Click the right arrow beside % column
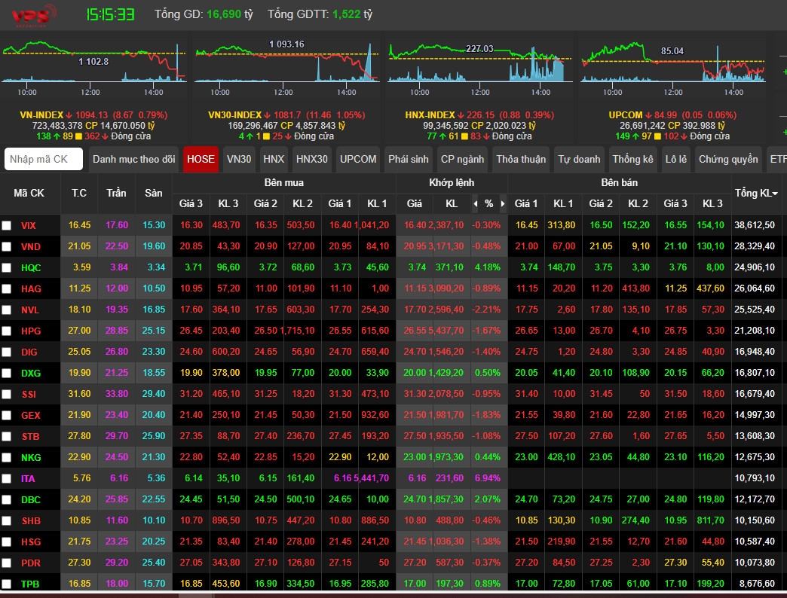Viewport: 787px width, 598px height. (502, 203)
